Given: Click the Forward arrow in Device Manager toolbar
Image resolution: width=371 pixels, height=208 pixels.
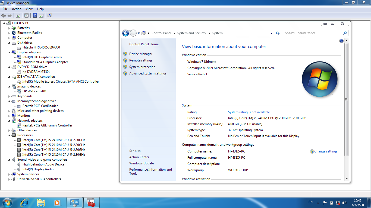Looking at the screenshot, I should [10, 16].
